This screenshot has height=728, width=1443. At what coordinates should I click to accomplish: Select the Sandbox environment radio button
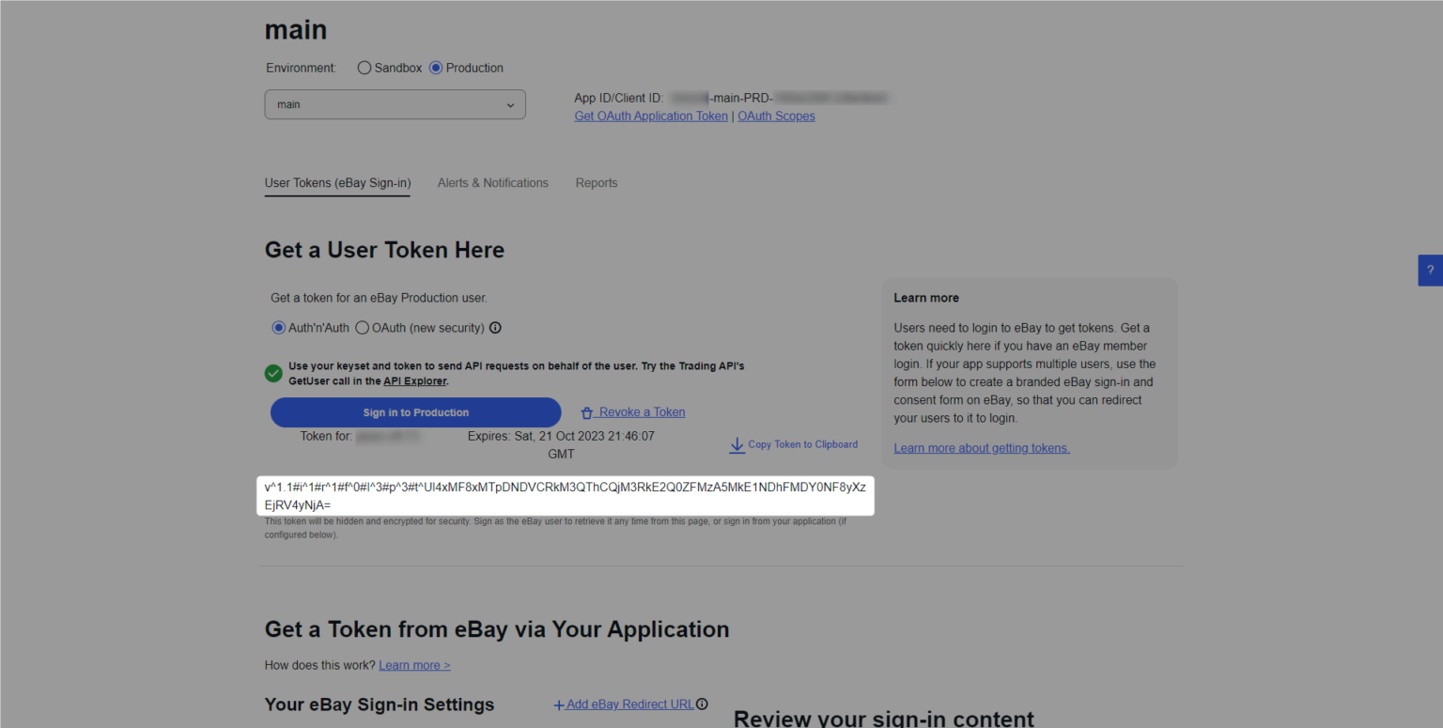pyautogui.click(x=365, y=68)
